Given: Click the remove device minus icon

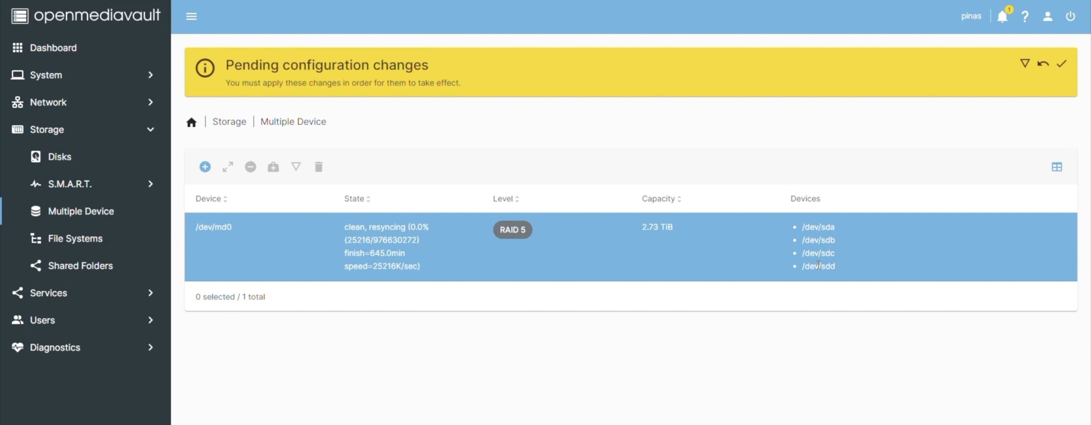Looking at the screenshot, I should (251, 167).
